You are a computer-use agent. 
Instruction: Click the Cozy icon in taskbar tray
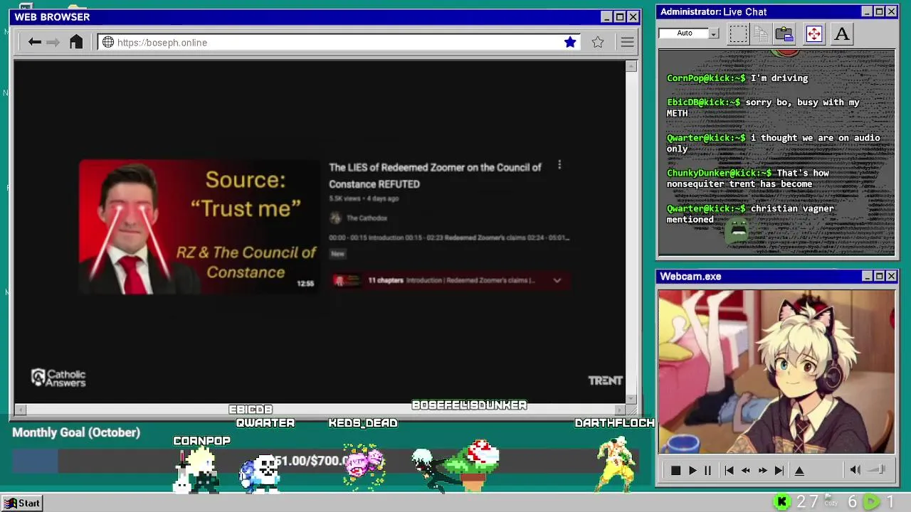pos(831,501)
